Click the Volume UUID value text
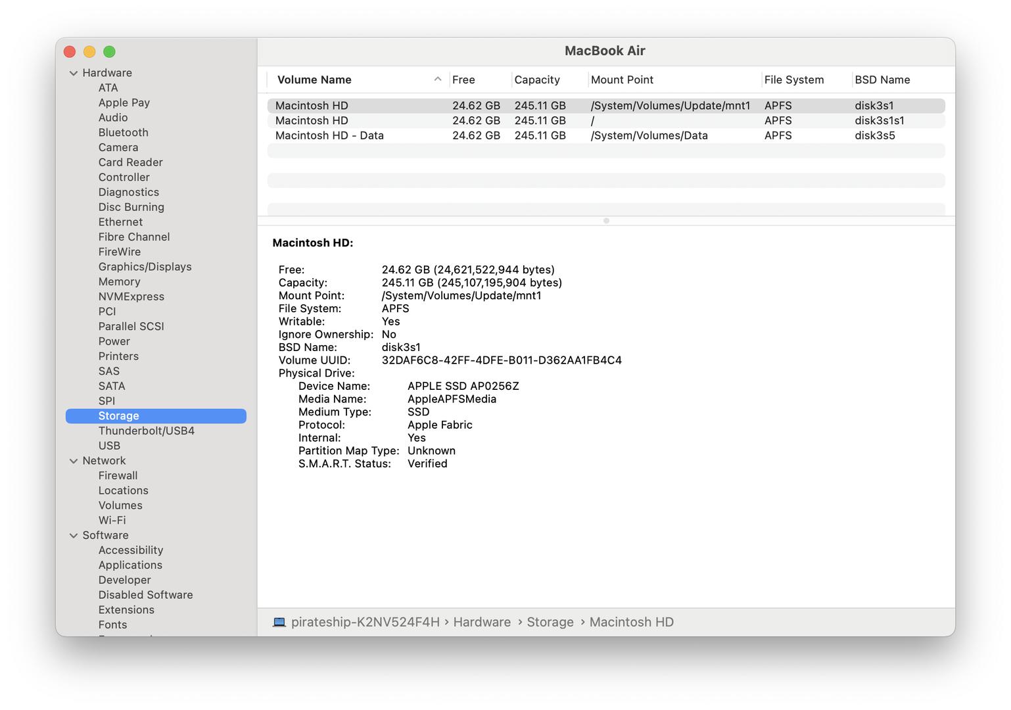1011x710 pixels. pos(502,360)
